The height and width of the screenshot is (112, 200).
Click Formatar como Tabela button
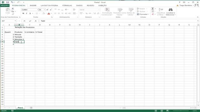(120, 12)
